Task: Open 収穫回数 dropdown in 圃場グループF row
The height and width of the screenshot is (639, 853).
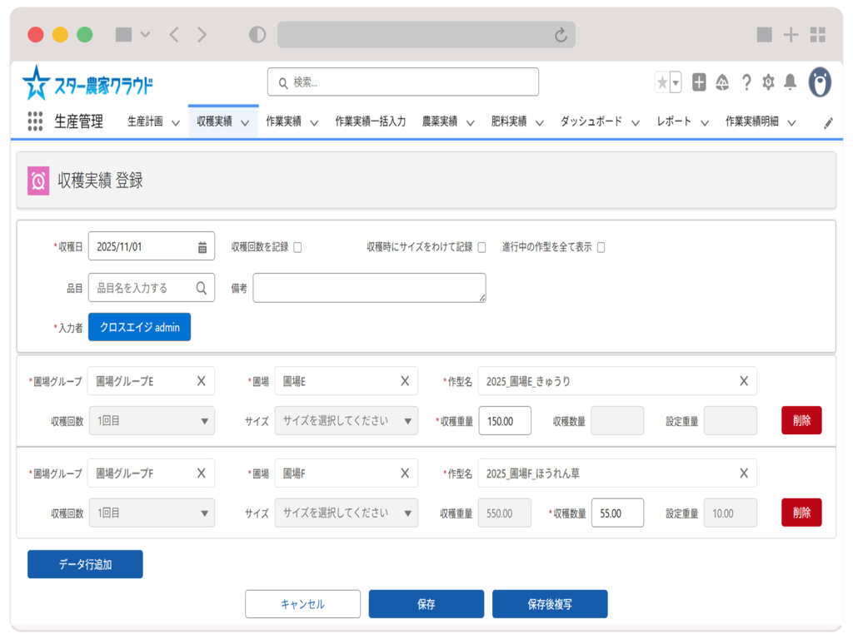Action: click(x=151, y=513)
